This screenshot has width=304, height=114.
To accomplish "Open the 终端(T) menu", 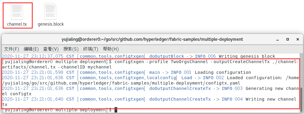I will pyautogui.click(x=90, y=49).
